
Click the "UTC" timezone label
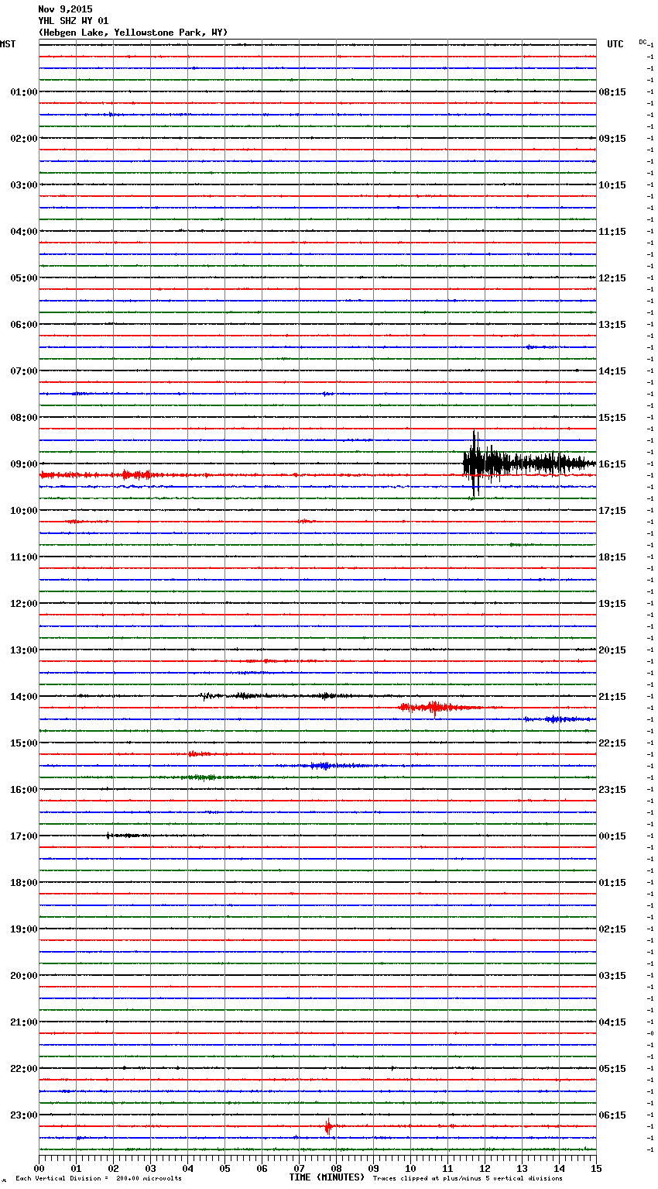[615, 44]
